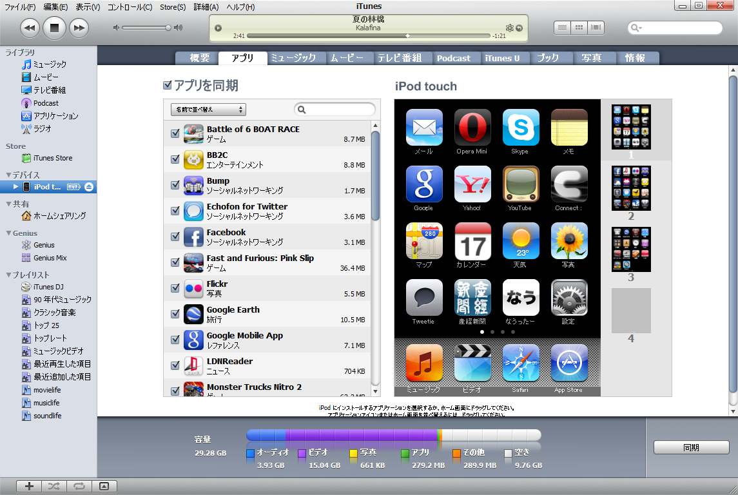This screenshot has width=738, height=495.
Task: Eject the iPod touch device
Action: (x=89, y=187)
